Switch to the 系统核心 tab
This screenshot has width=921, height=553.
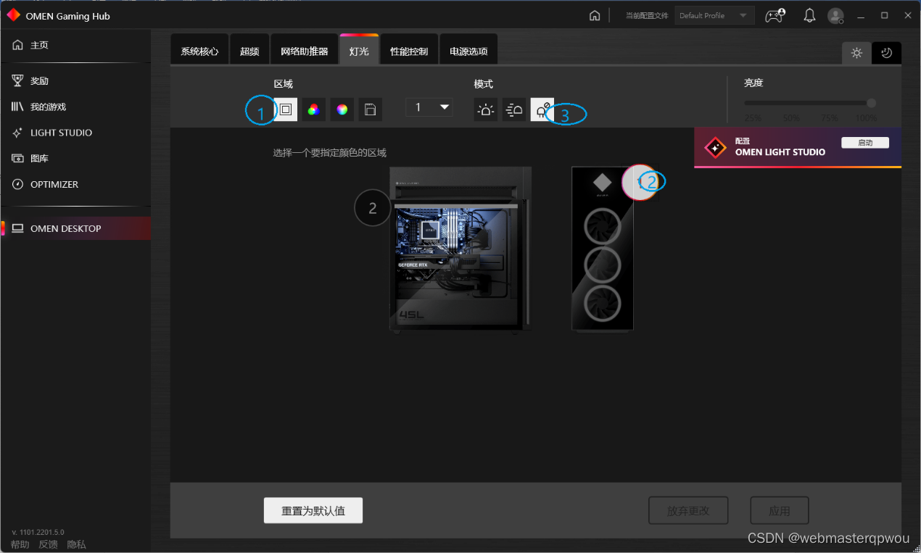[199, 51]
